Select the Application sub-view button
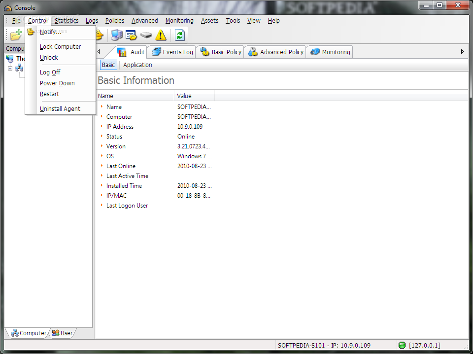The height and width of the screenshot is (354, 473). [137, 65]
